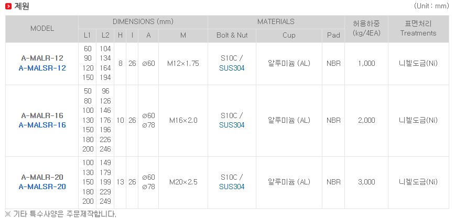Click the DIMENSIONS (mm) header cell
Screen dimensions: 455x221
[143, 22]
